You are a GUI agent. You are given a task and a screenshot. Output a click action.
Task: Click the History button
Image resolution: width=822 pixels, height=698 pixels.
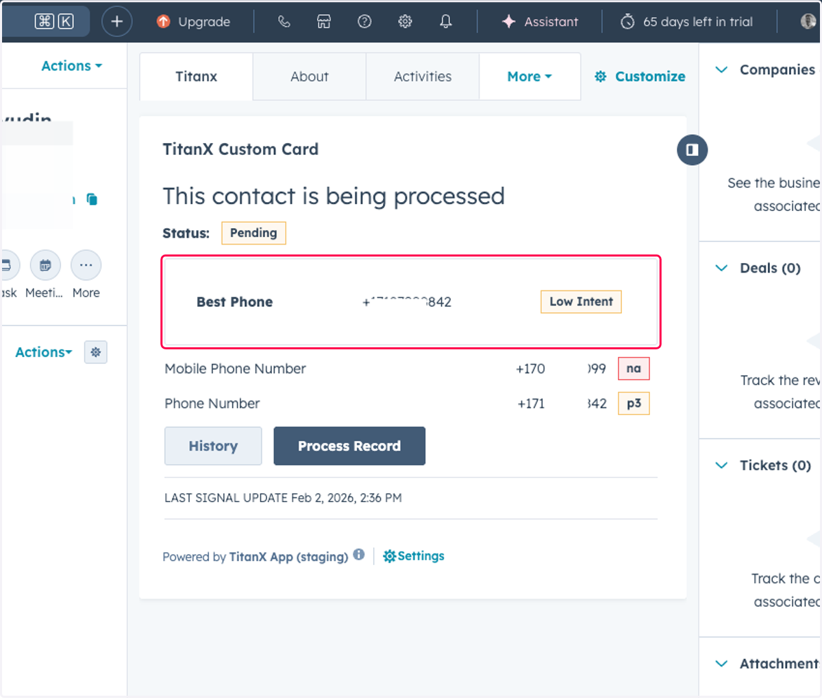(x=213, y=446)
